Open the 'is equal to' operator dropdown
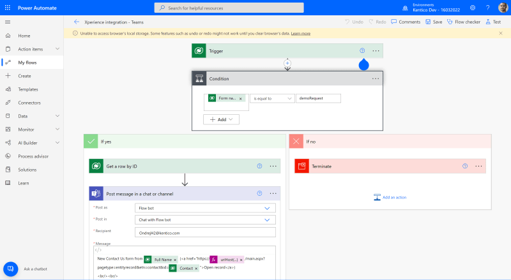Image resolution: width=511 pixels, height=280 pixels. coord(272,98)
